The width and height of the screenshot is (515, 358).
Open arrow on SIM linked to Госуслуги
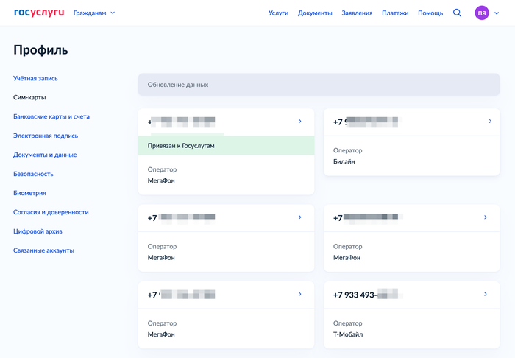(x=299, y=122)
